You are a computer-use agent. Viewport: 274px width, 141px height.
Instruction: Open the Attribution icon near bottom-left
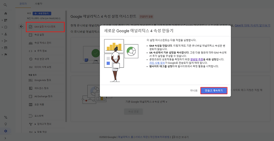coord(5,117)
